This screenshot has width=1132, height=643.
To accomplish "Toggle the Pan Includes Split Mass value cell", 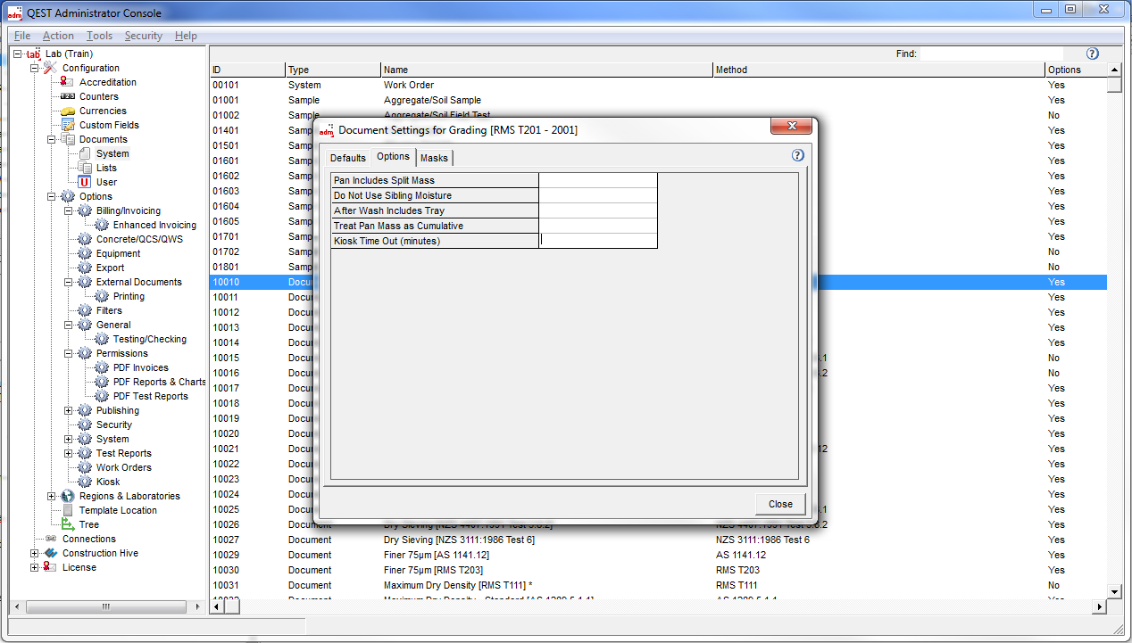I will pos(597,180).
